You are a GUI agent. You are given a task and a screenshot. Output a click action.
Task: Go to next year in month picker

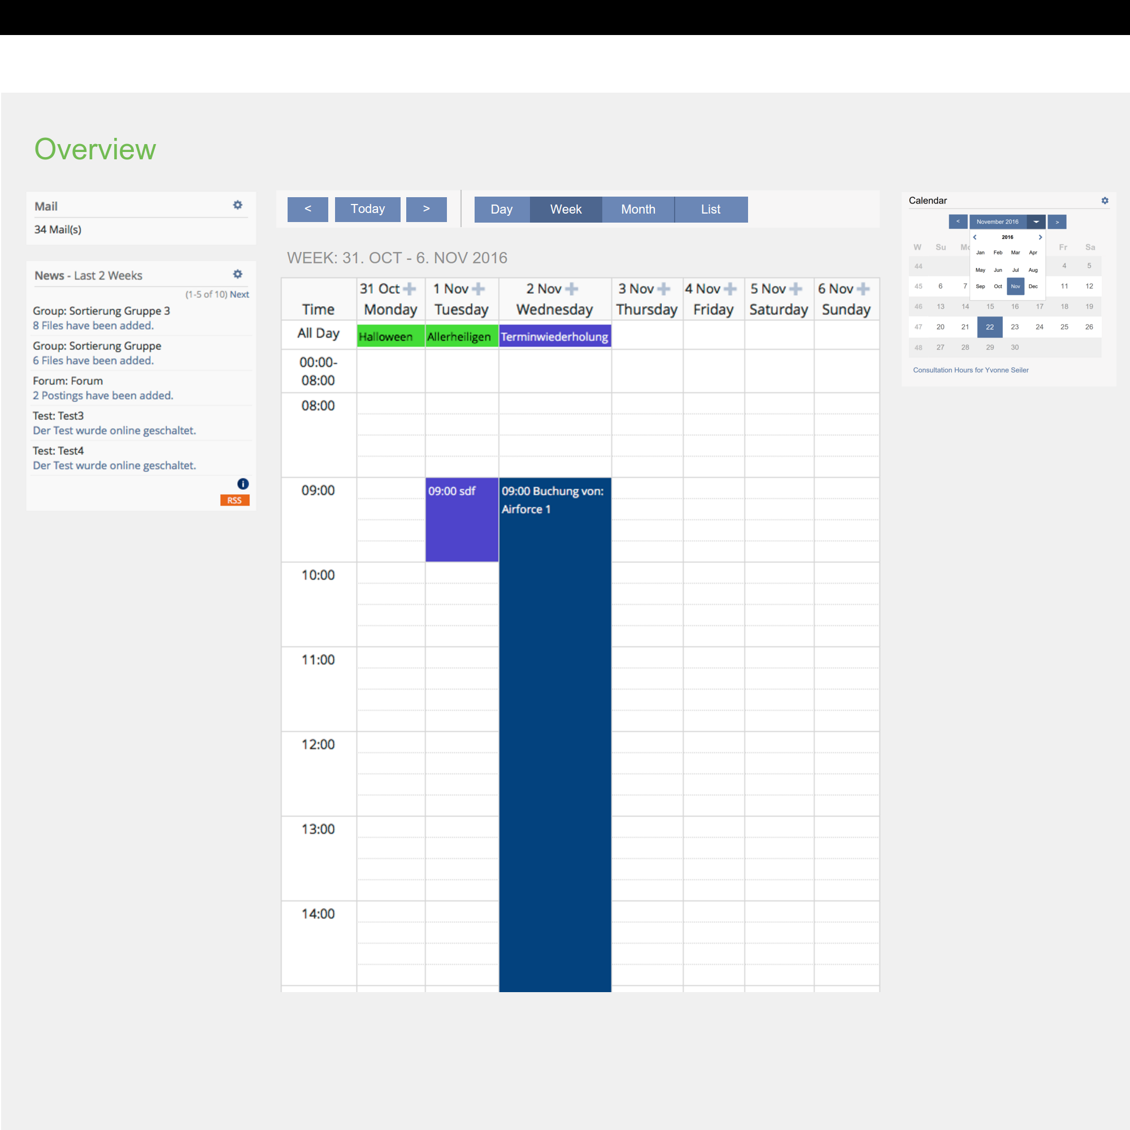[x=1040, y=237]
